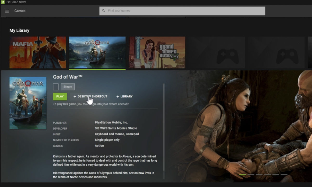Open the hamburger navigation menu

7,11
